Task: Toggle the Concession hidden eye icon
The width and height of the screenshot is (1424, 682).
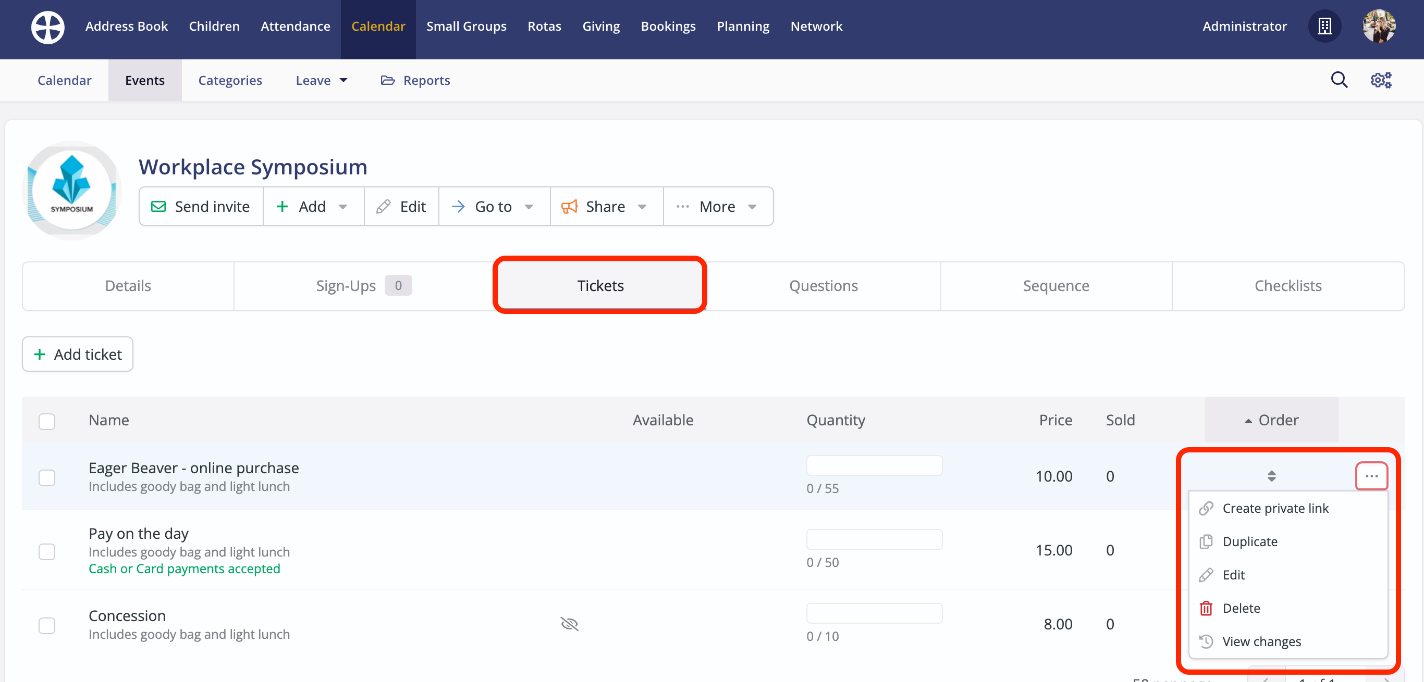Action: click(x=569, y=624)
